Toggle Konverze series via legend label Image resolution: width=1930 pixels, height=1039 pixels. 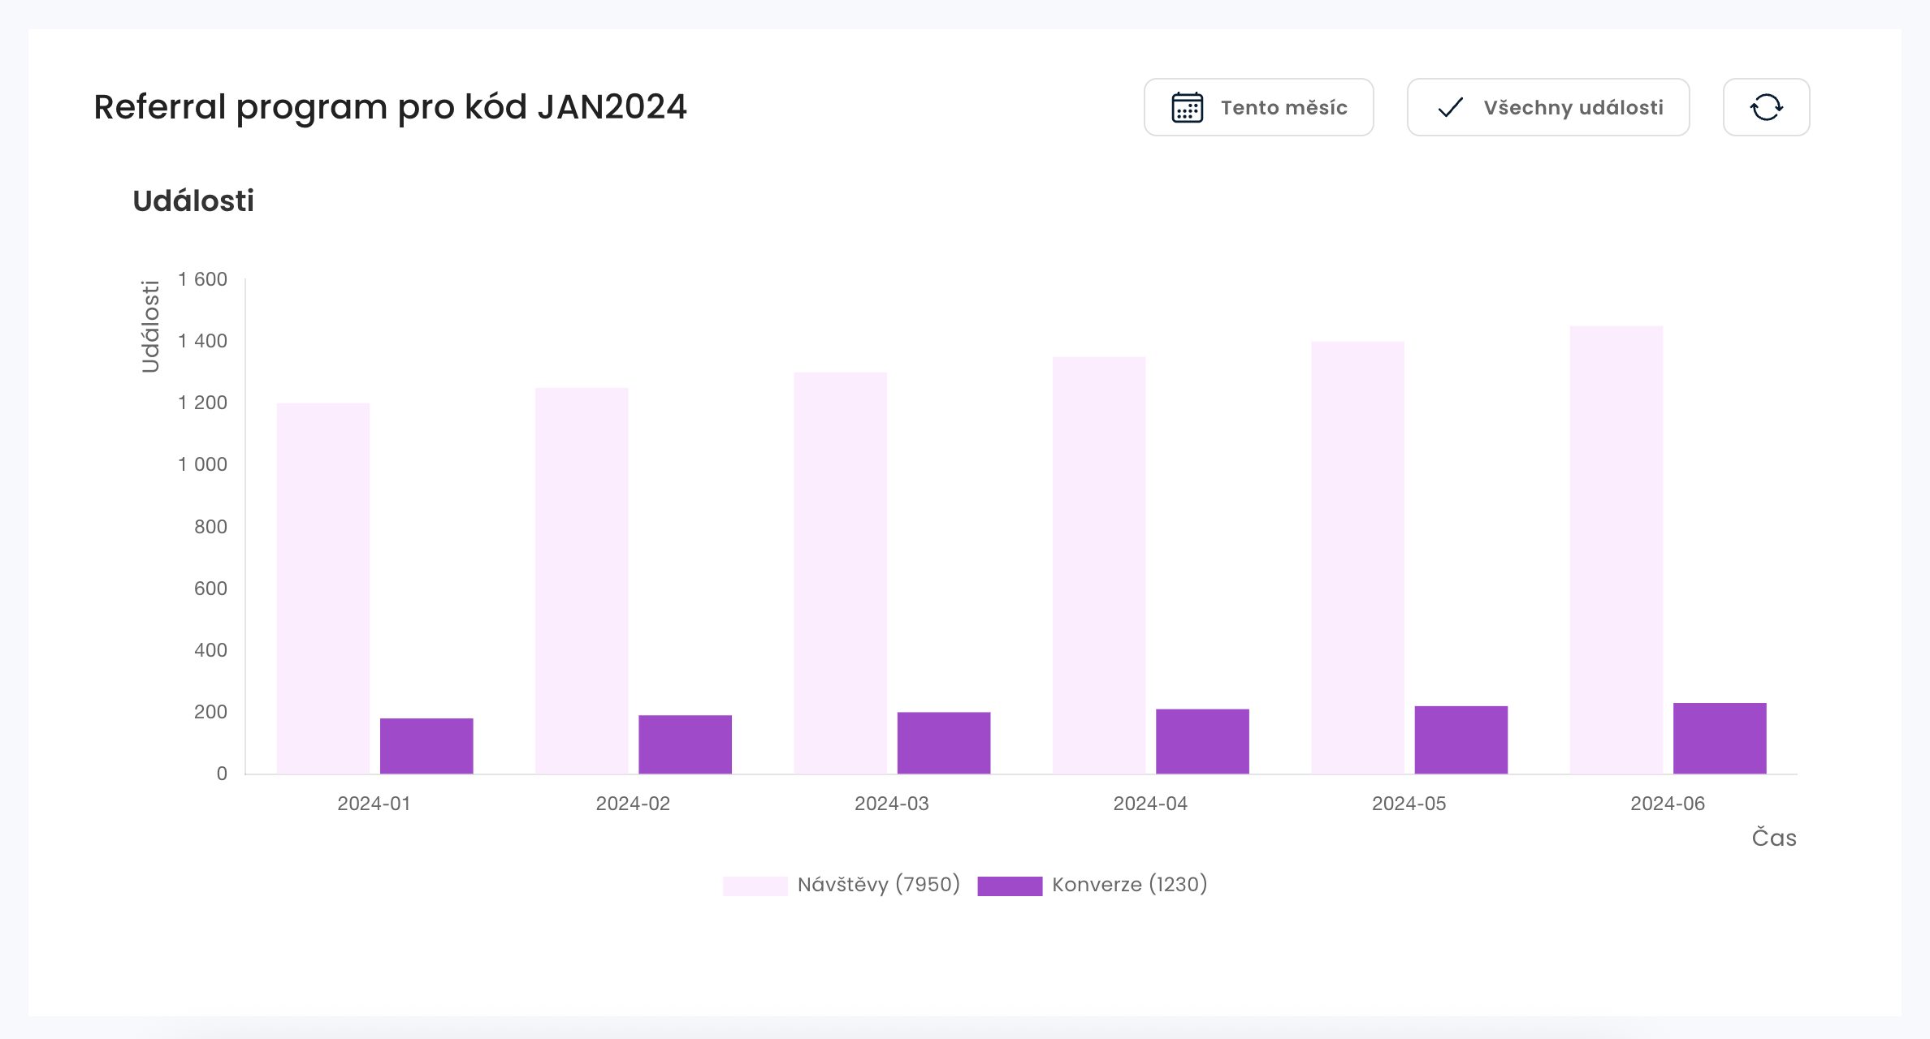[x=1129, y=885]
